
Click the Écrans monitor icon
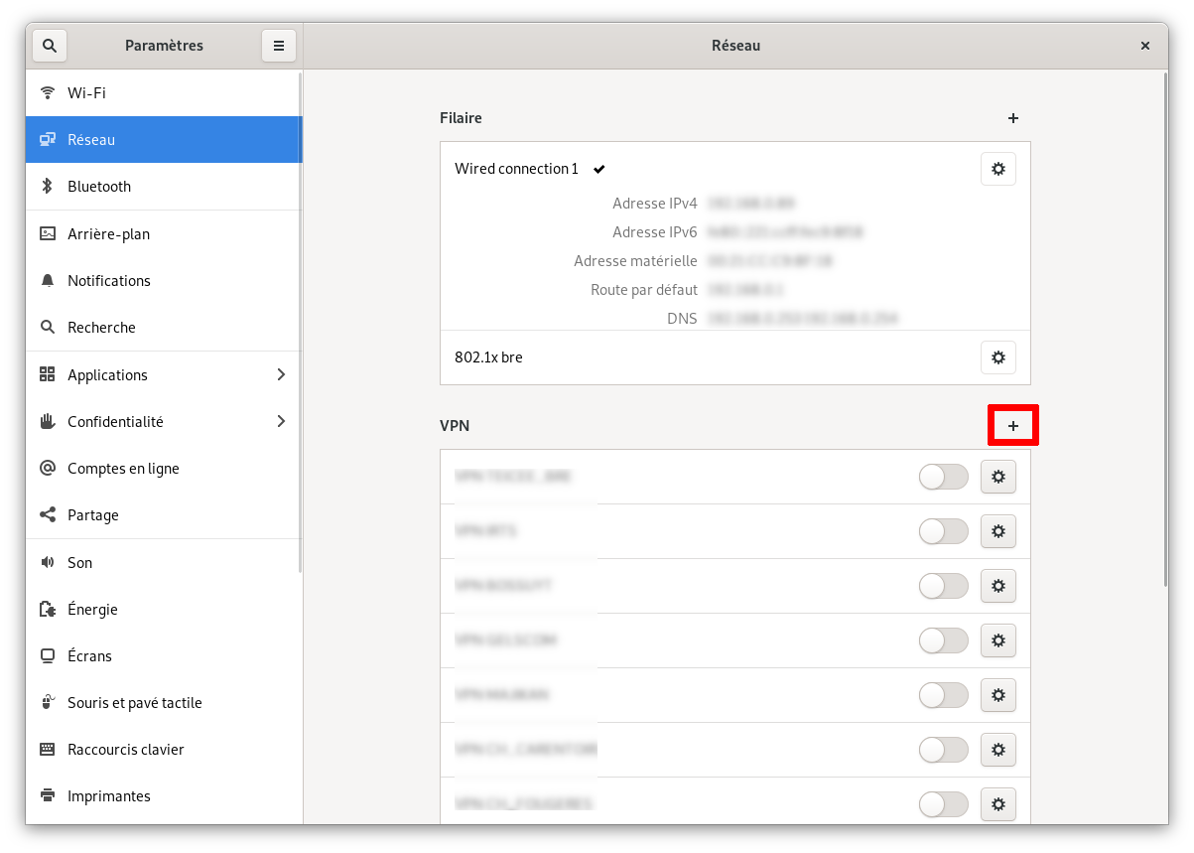tap(47, 656)
